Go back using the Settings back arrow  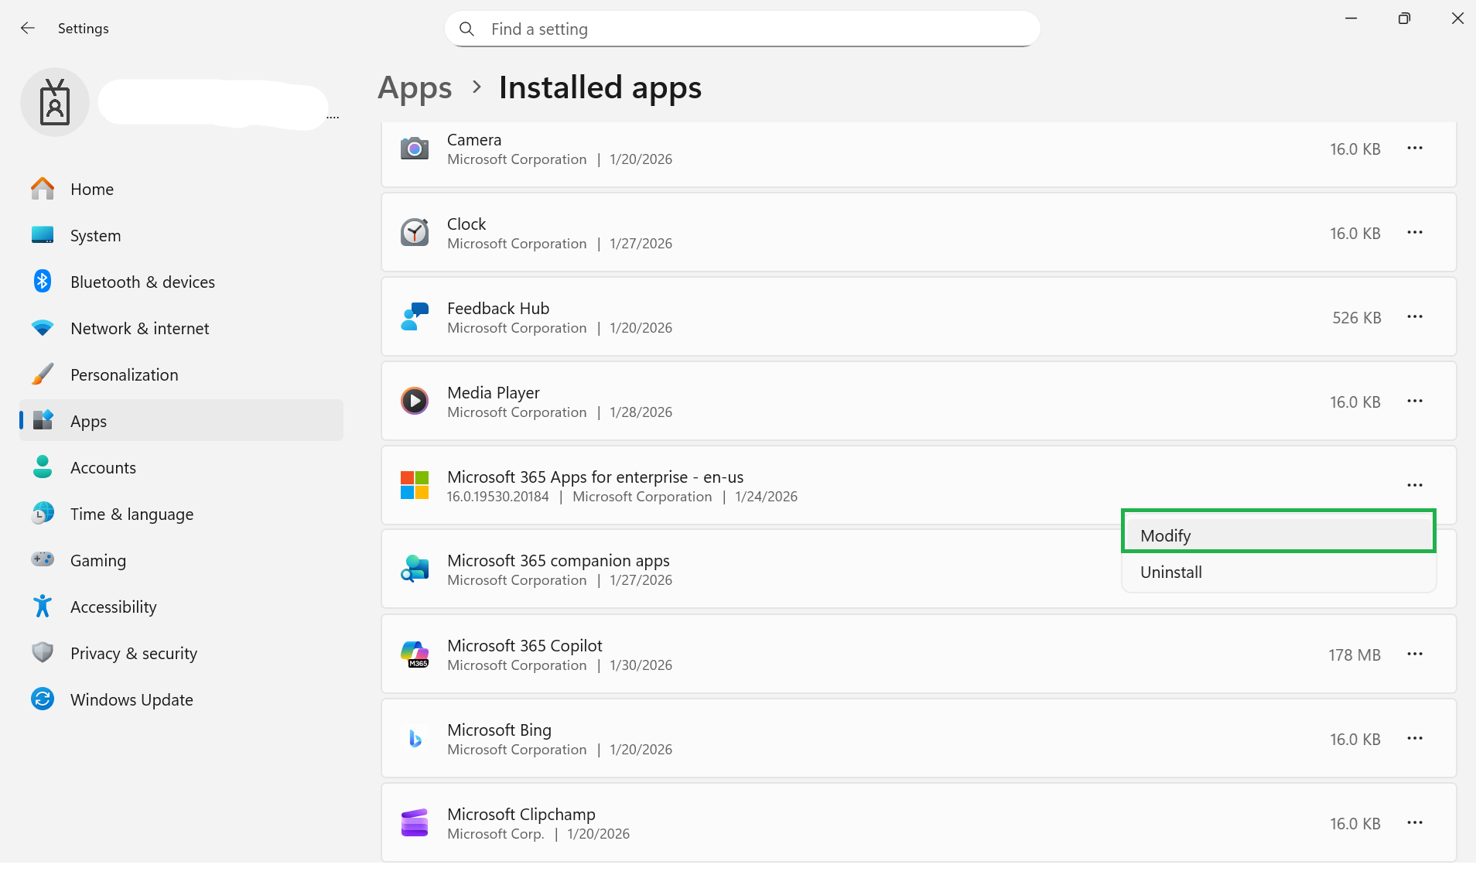(x=28, y=29)
